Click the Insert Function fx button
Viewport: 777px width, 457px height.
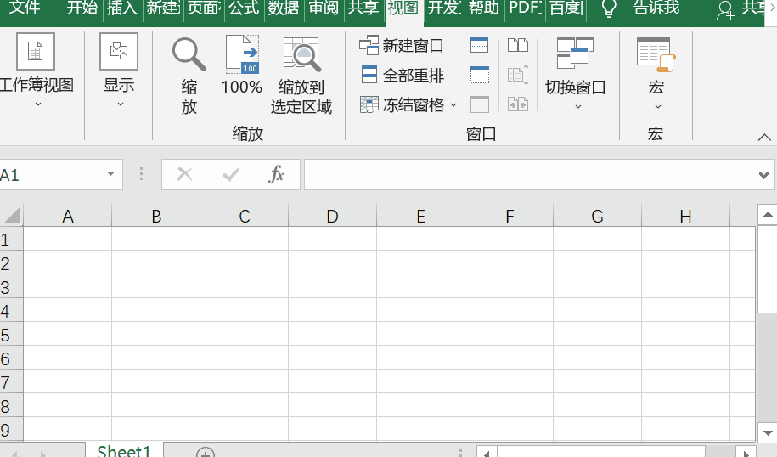coord(276,174)
